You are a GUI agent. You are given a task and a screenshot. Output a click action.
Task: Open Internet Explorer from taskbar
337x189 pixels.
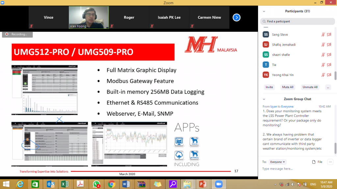20,184
